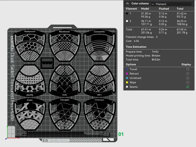Select the Tri-hexagon infill sample model
The width and height of the screenshot is (196, 147).
coord(99,114)
